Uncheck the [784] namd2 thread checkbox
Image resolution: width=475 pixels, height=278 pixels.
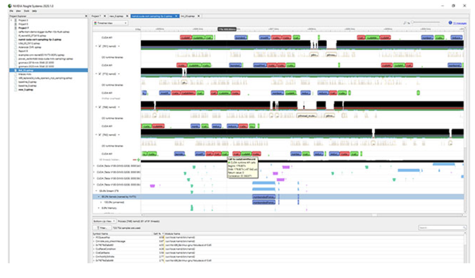coord(100,107)
